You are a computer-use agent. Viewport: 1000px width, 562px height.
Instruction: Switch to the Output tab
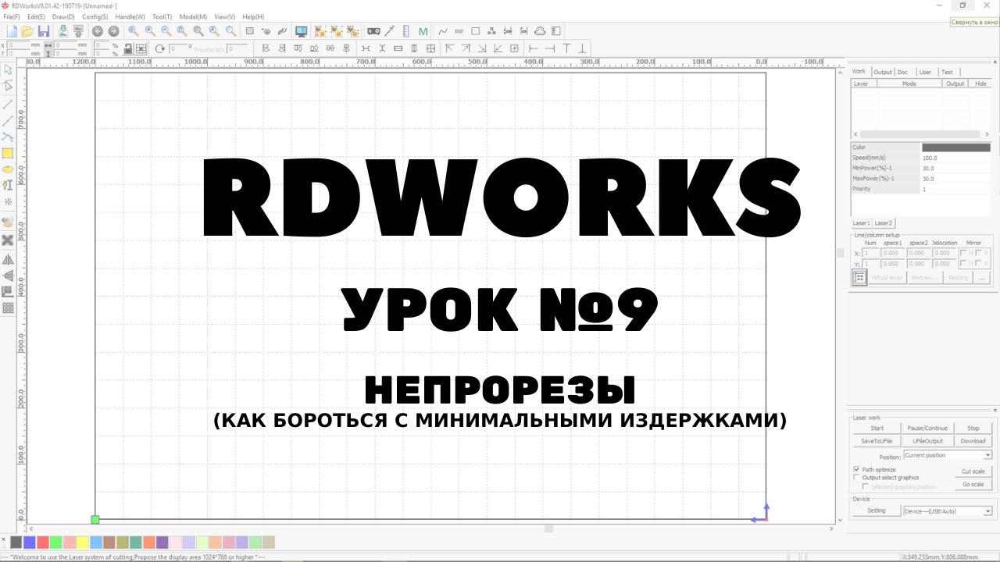pos(883,72)
